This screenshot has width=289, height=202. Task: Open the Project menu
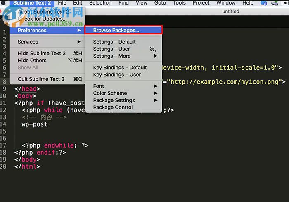click(x=201, y=3)
